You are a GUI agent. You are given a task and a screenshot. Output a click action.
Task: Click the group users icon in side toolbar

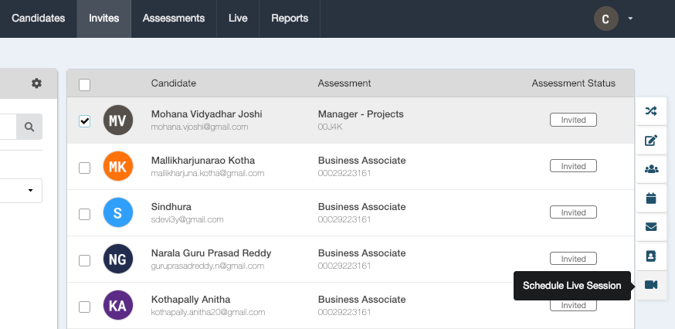point(651,169)
